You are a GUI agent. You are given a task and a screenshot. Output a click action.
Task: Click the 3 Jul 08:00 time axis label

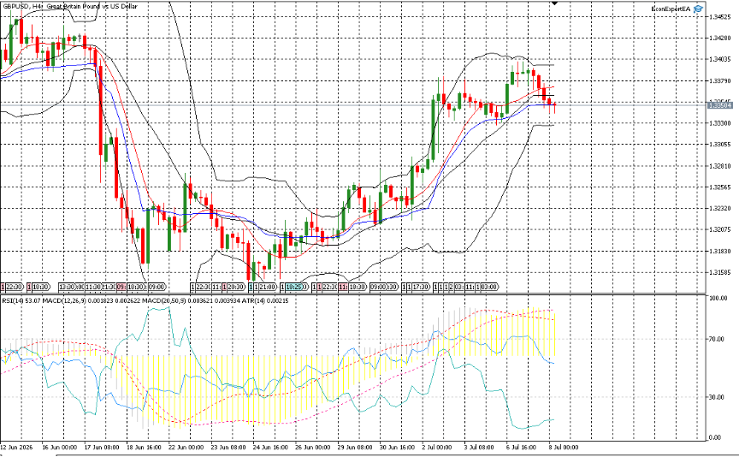pos(479,447)
